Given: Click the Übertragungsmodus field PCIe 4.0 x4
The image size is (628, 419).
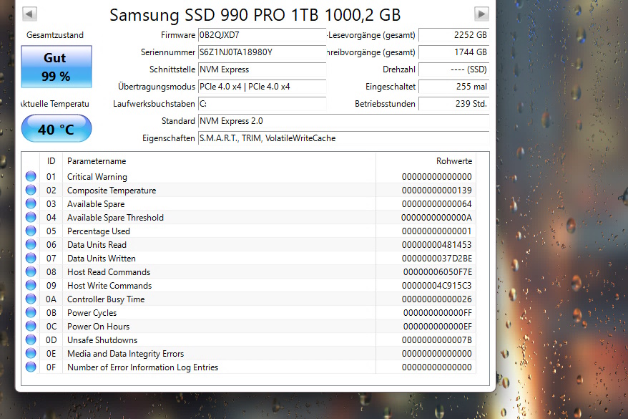Looking at the screenshot, I should 263,87.
